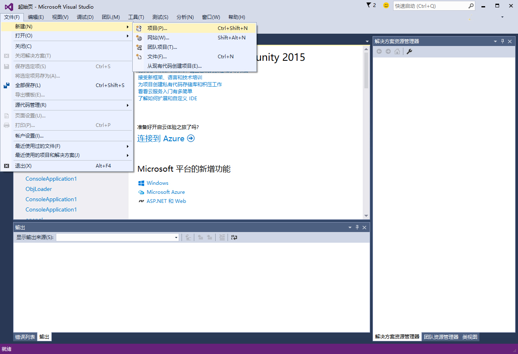The height and width of the screenshot is (354, 518).
Task: Switch to the 类视图 tab
Action: [x=470, y=337]
